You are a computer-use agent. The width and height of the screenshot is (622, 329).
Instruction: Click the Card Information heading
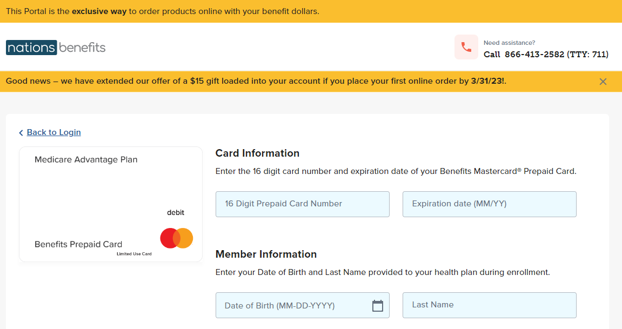[x=258, y=153]
